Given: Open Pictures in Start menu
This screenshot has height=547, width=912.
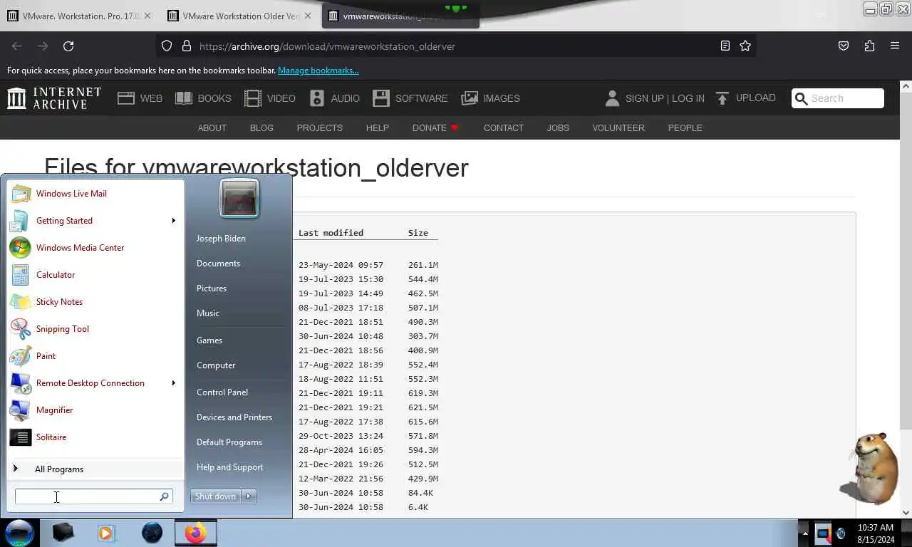Looking at the screenshot, I should pyautogui.click(x=212, y=288).
